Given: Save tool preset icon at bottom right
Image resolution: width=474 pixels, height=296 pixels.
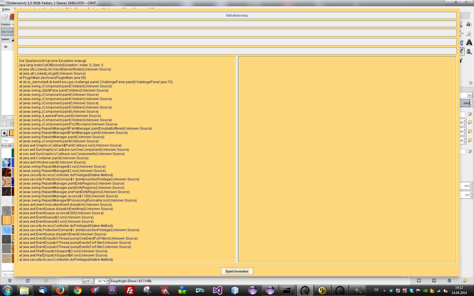Looking at the screenshot, I should pos(419,280).
